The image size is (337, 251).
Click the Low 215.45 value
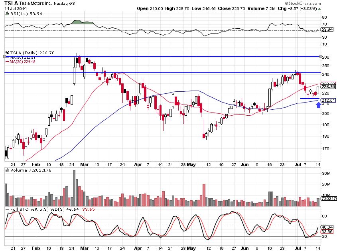pos(203,9)
